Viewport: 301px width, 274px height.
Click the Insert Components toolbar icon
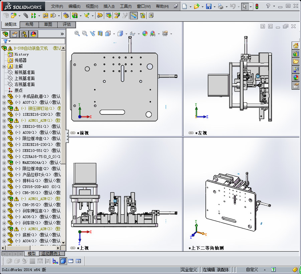point(14,15)
